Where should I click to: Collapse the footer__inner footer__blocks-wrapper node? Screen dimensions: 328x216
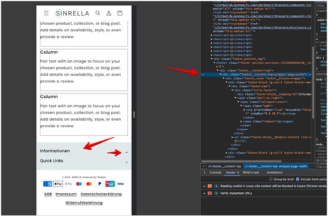click(223, 78)
